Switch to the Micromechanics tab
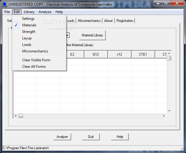Image resolution: width=186 pixels, height=153 pixels. 89,21
